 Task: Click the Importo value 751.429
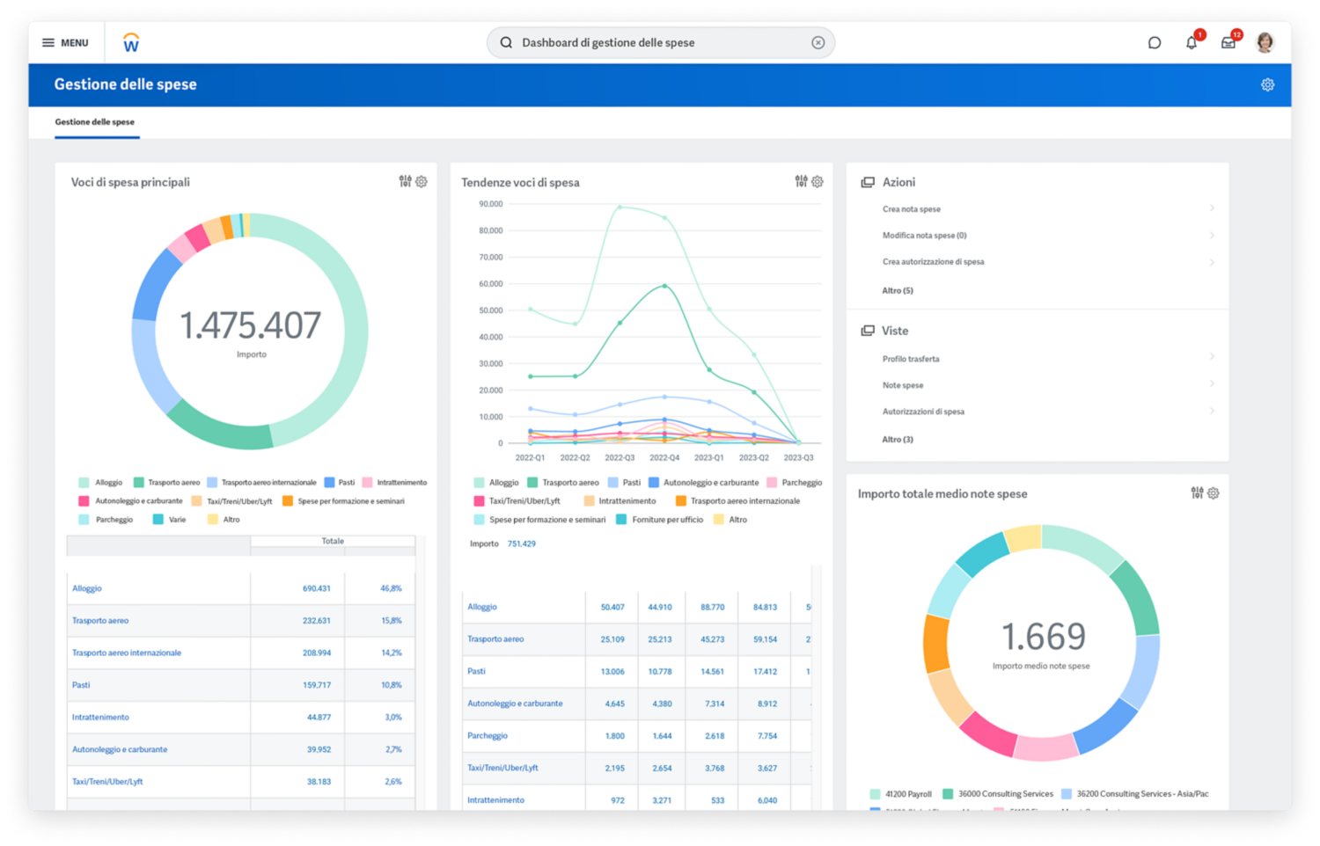[522, 543]
